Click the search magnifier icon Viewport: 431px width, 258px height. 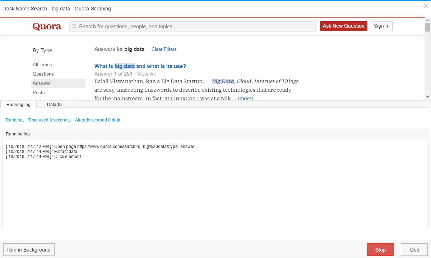click(x=75, y=26)
